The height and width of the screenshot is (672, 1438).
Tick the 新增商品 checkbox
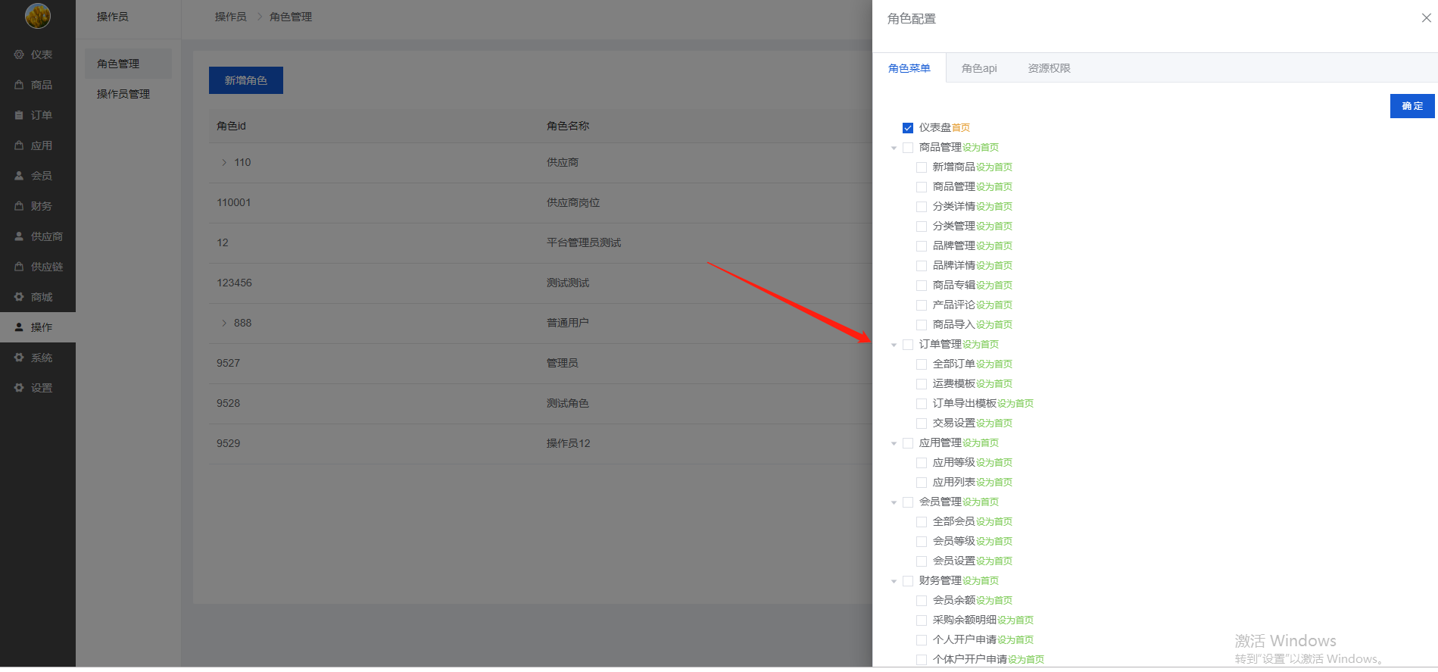click(922, 167)
